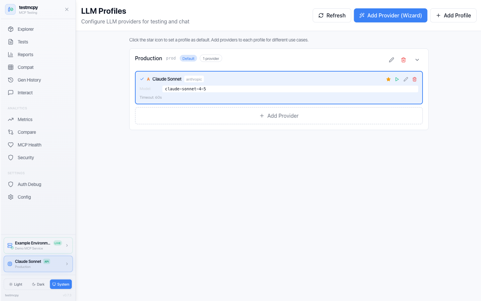Click the checkmark on Claude Sonnet provider
Image resolution: width=481 pixels, height=301 pixels.
tap(142, 79)
